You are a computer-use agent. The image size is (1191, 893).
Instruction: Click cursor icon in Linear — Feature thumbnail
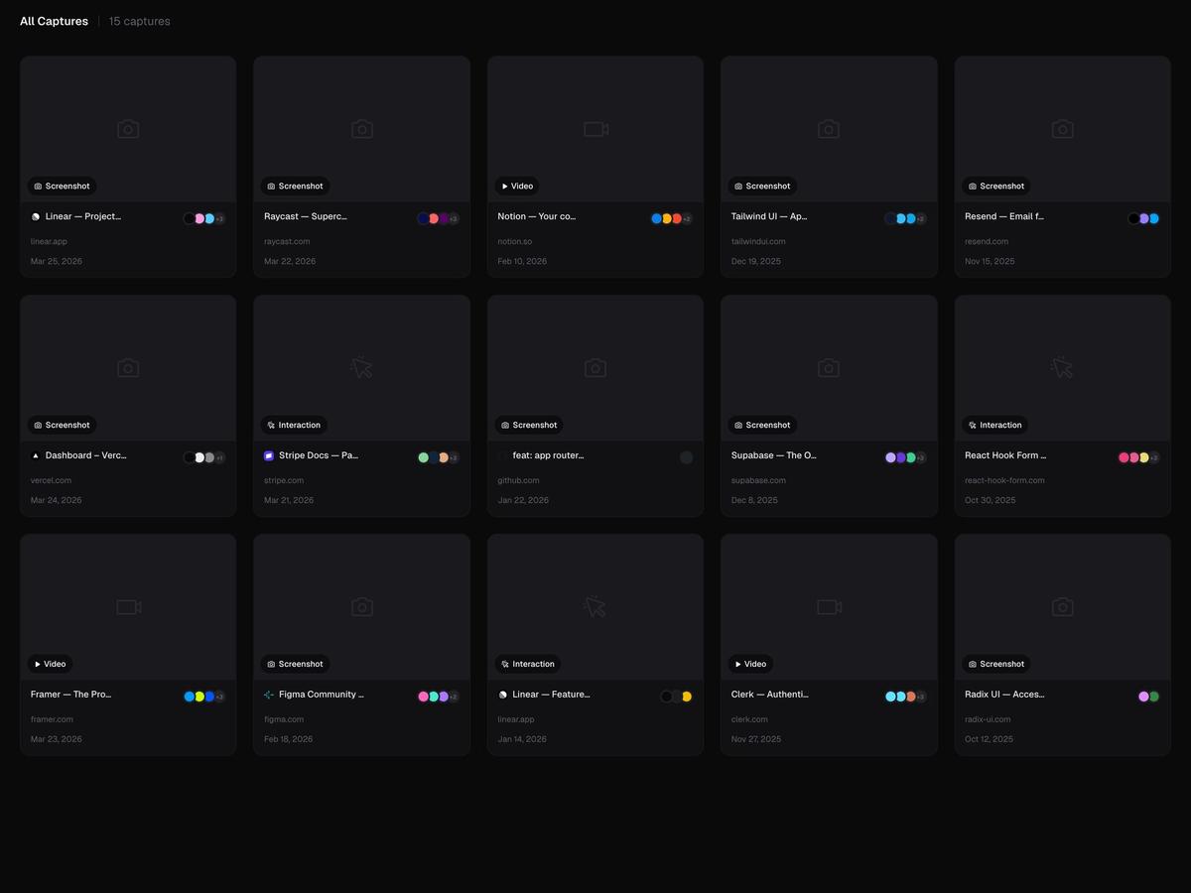(x=595, y=606)
